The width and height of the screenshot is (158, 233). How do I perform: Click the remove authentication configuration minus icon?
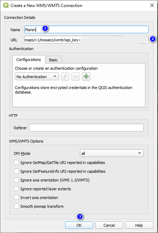click(x=76, y=77)
